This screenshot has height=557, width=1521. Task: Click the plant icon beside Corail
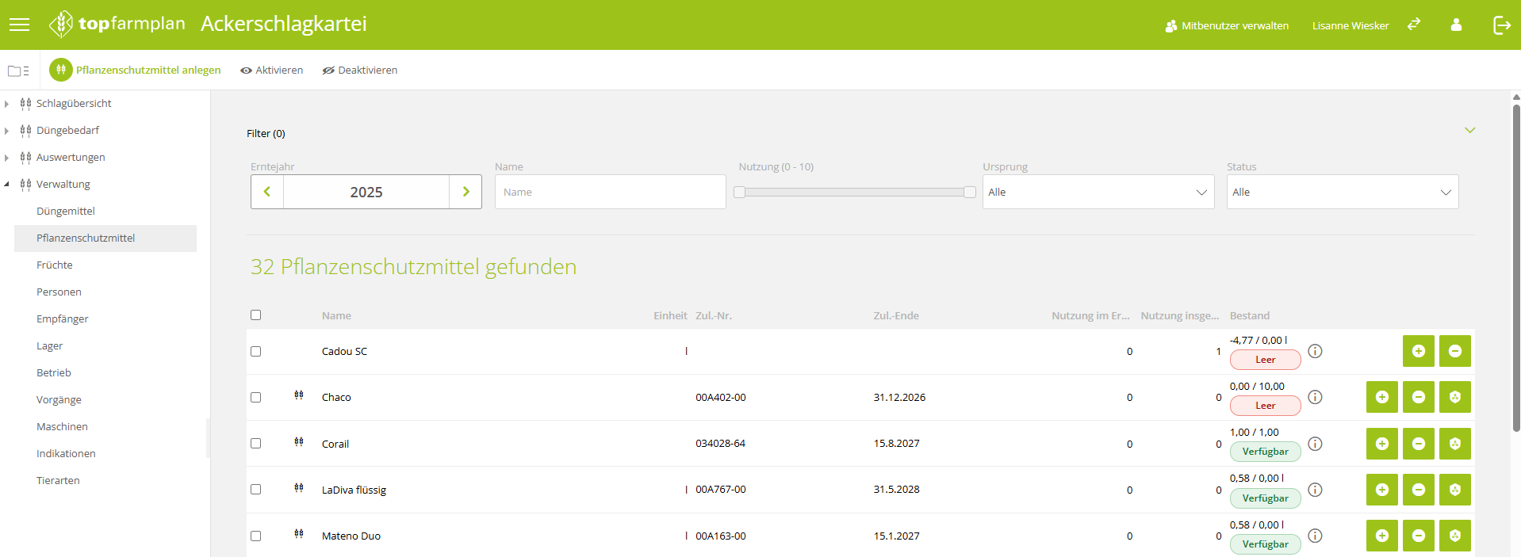(x=299, y=441)
